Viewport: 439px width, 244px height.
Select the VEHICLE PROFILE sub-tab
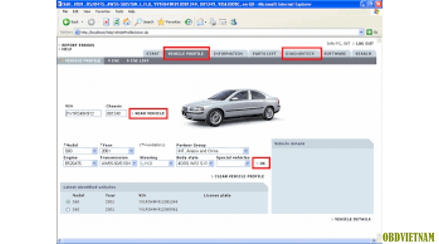[x=81, y=61]
